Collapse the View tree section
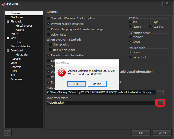Screen dimensions: 174x139 [x=8, y=38]
